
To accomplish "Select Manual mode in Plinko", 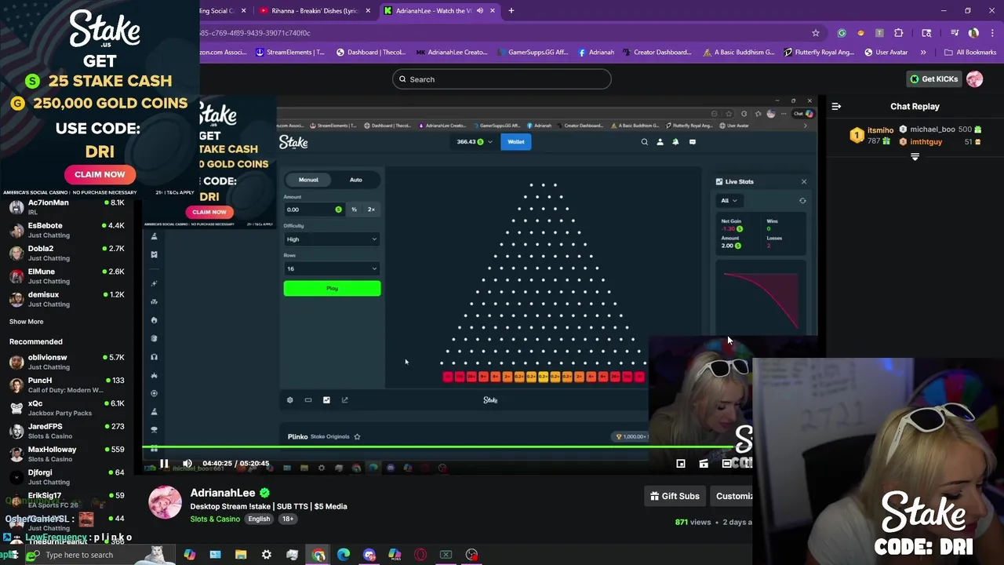I will point(308,180).
